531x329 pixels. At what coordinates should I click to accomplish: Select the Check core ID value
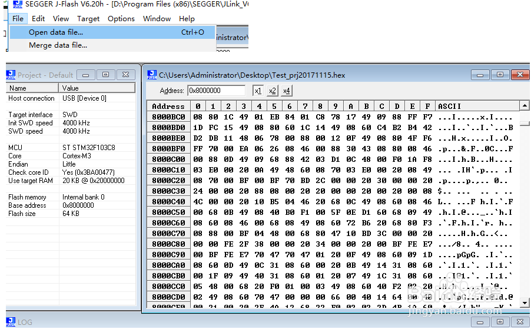click(x=89, y=172)
